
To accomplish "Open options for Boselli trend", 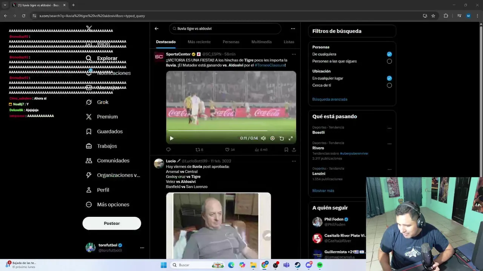I will [x=389, y=128].
